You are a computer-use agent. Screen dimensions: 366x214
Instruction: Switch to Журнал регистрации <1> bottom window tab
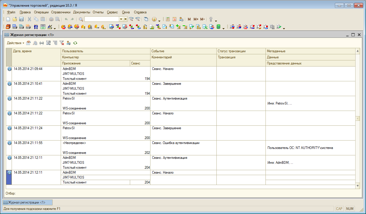point(28,202)
